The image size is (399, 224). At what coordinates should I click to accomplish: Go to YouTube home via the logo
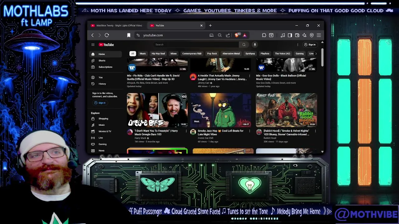coord(106,44)
